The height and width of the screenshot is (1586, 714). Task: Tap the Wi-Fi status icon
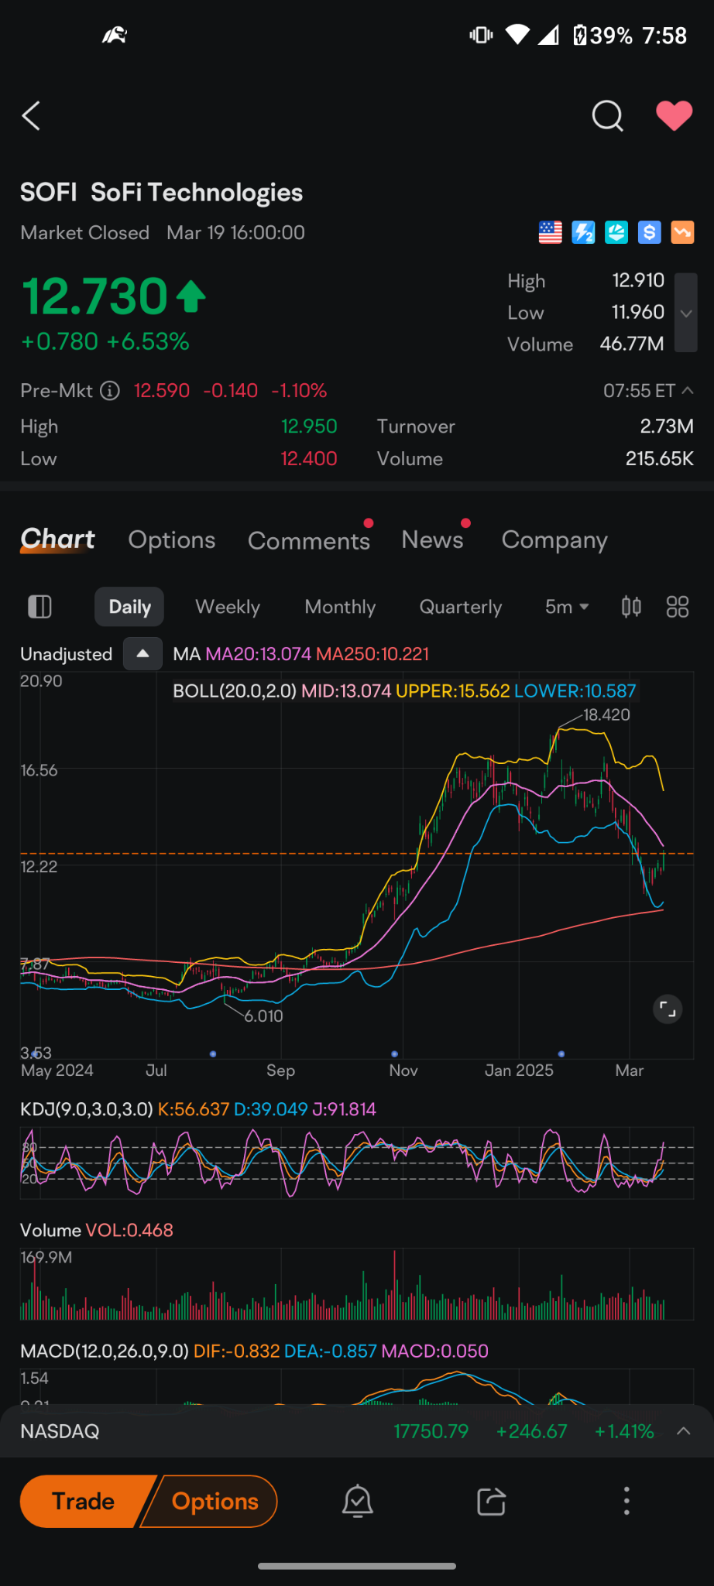coord(517,35)
